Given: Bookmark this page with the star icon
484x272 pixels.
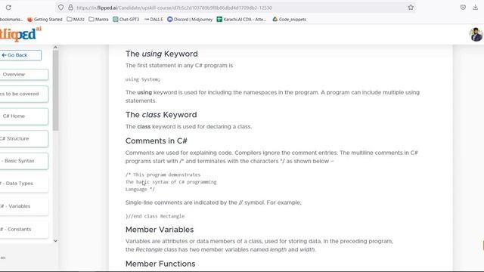Looking at the screenshot, I should coord(411,8).
